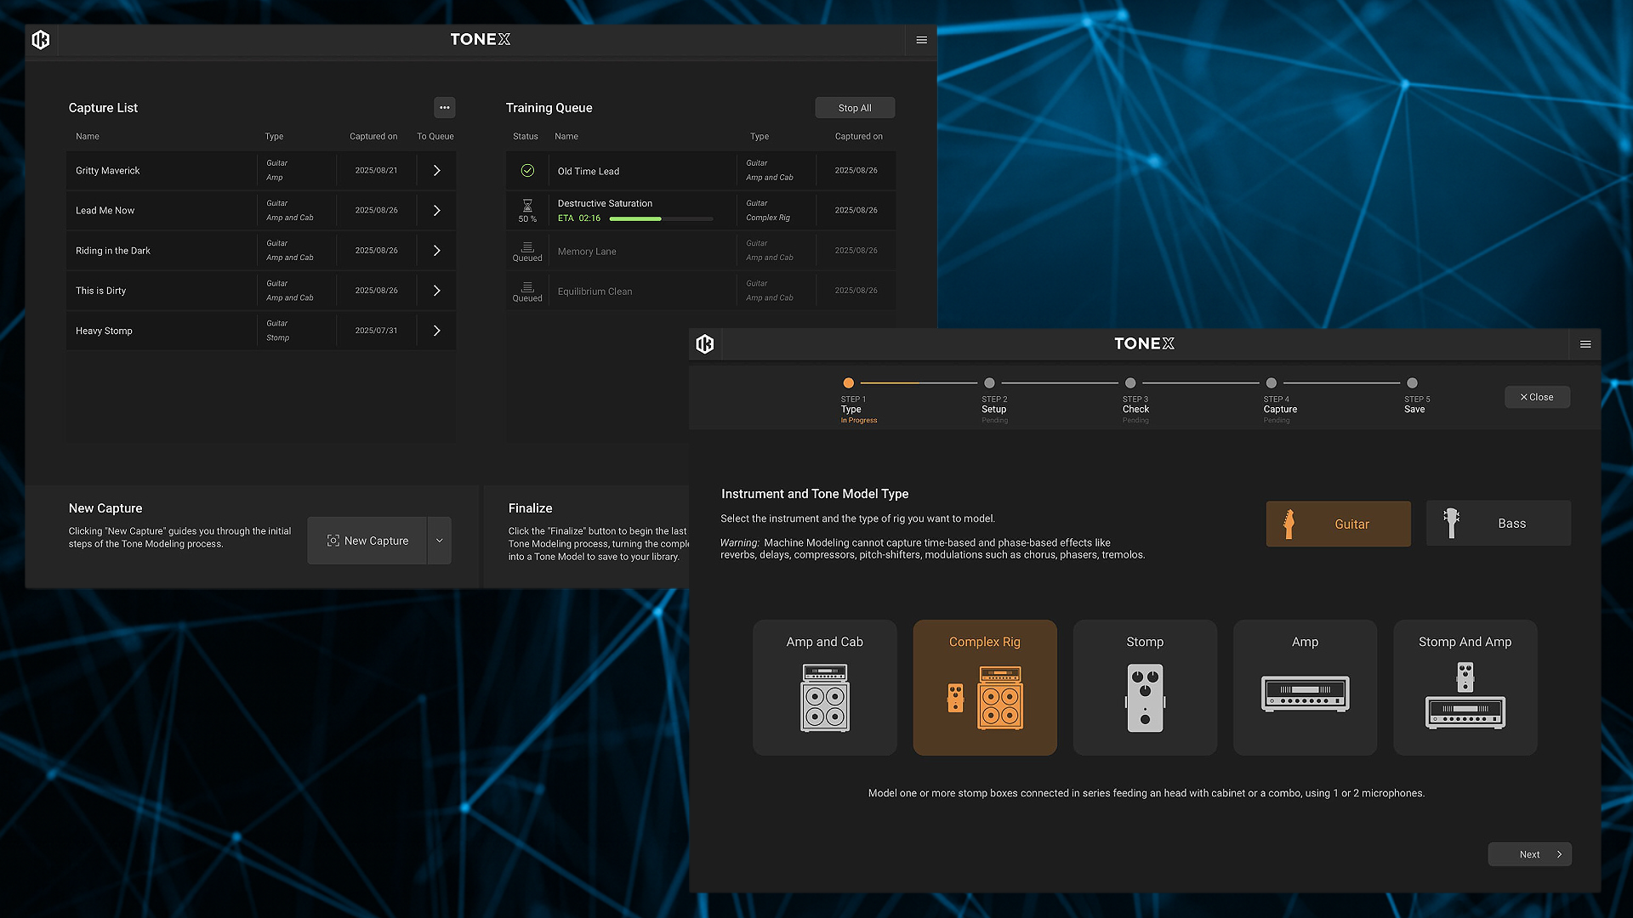The width and height of the screenshot is (1633, 918).
Task: Click the cabinet icon in Amp and Cab card
Action: click(x=825, y=698)
